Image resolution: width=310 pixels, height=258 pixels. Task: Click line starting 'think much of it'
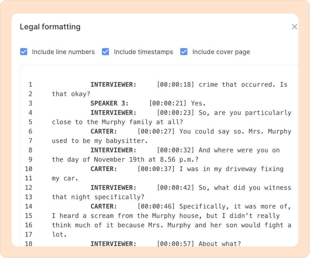click(171, 225)
